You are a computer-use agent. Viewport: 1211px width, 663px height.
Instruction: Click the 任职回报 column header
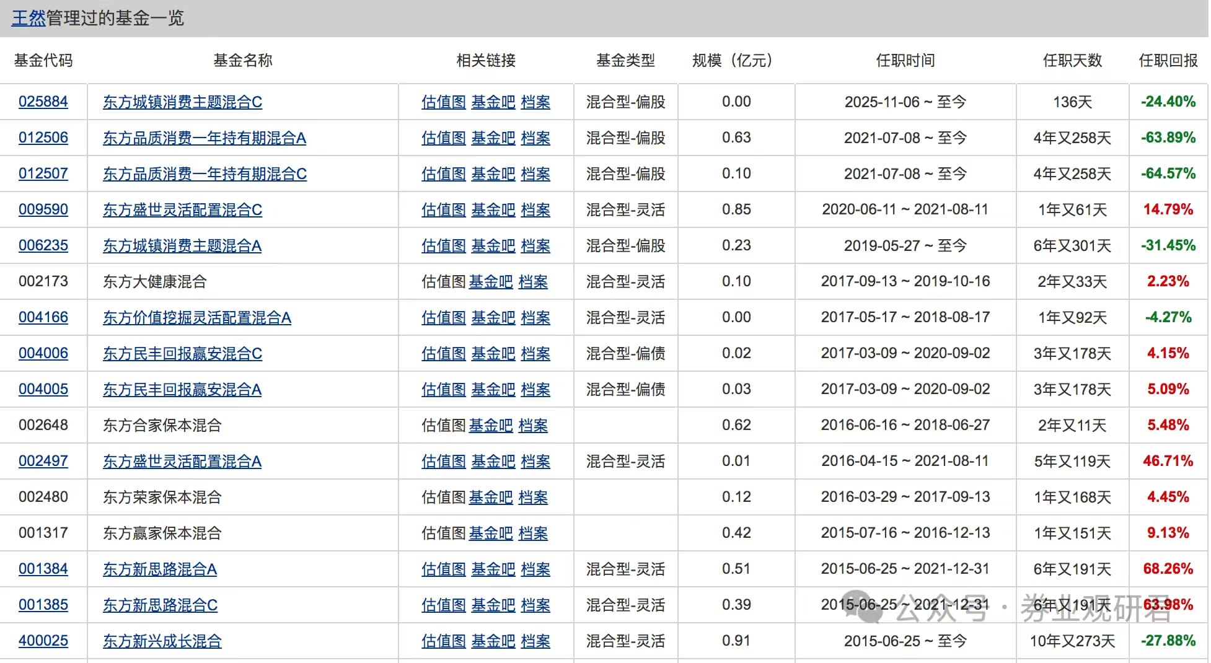coord(1168,61)
